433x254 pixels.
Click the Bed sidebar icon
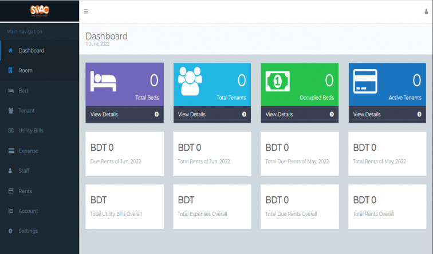[11, 91]
